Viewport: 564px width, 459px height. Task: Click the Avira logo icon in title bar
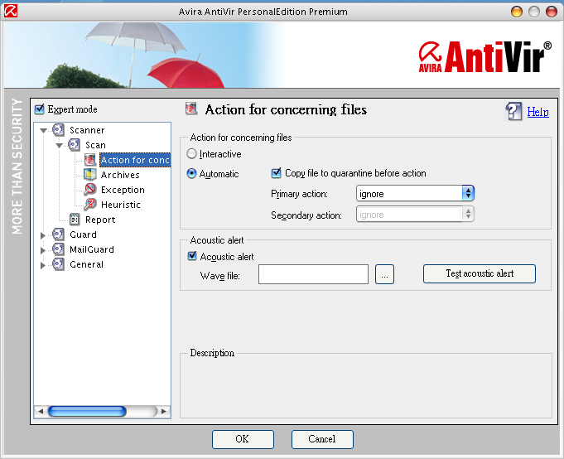[11, 11]
